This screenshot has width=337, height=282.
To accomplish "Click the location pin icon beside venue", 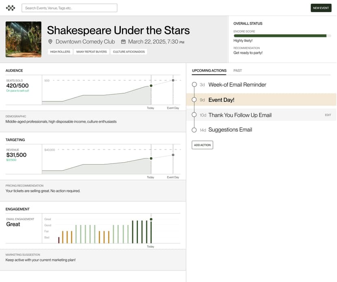I will click(x=50, y=42).
